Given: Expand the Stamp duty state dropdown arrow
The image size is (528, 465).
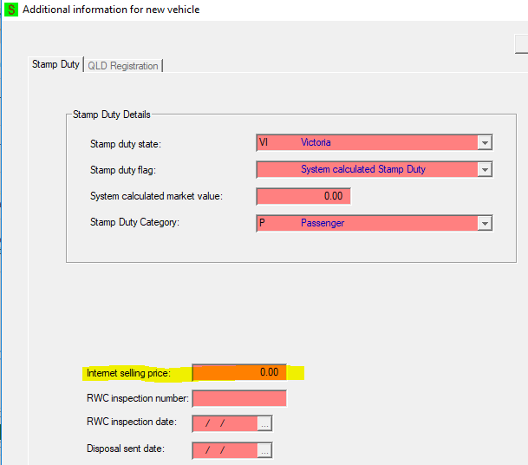Looking at the screenshot, I should coord(486,142).
